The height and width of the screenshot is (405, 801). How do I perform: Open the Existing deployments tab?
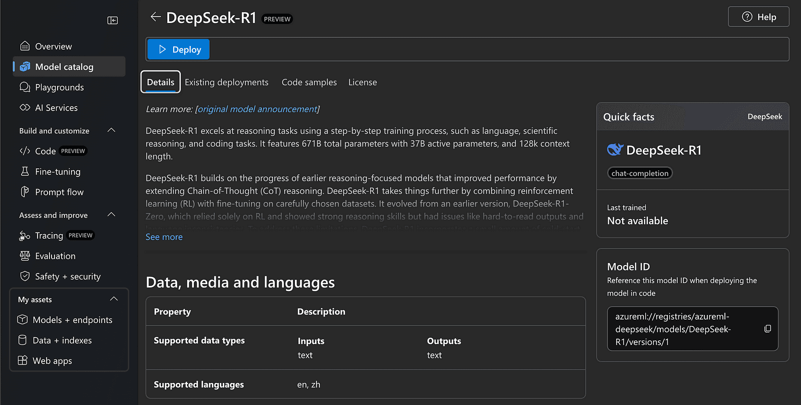(227, 82)
